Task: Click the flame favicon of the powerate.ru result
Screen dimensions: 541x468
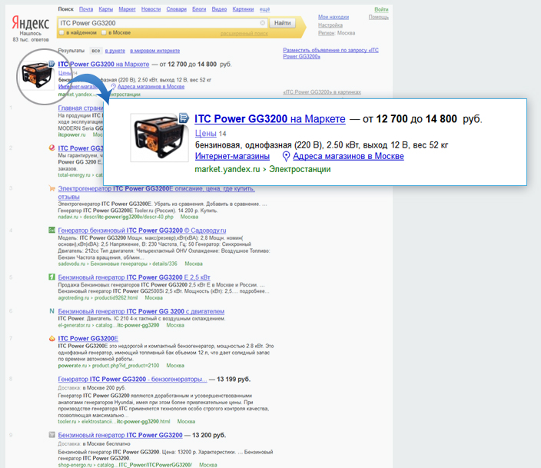Action: click(x=51, y=338)
